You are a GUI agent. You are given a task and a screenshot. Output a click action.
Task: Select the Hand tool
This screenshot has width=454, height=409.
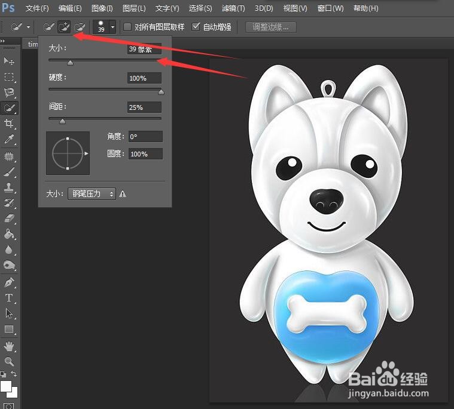pyautogui.click(x=9, y=346)
